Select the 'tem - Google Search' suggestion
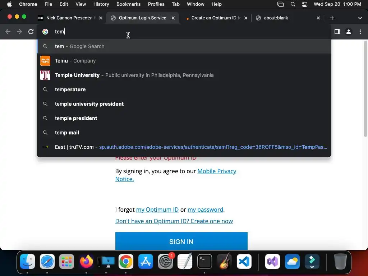Screen dimensions: 368x276 coord(184,46)
